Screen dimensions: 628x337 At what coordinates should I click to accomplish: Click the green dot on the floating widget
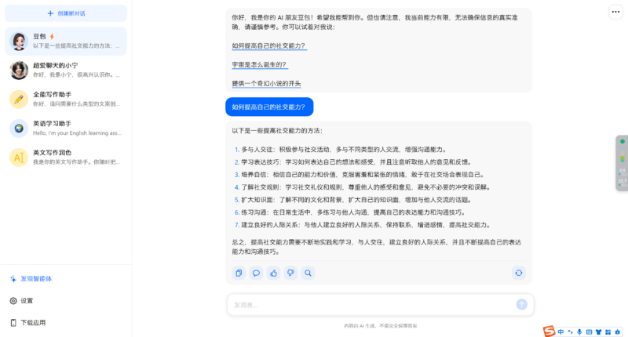tap(622, 142)
